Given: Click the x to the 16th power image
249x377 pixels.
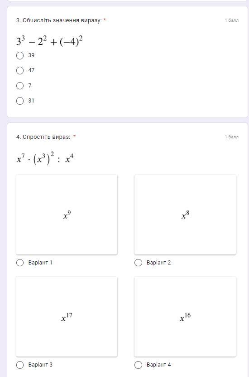Looking at the screenshot, I should pos(185,317).
